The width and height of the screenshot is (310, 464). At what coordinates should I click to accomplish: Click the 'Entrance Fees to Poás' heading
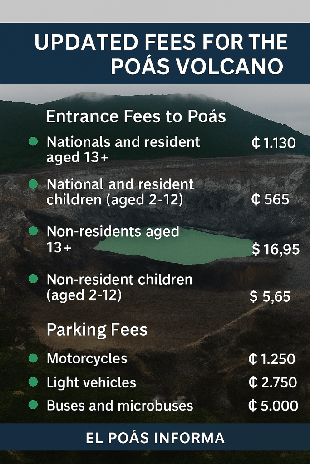tap(136, 116)
